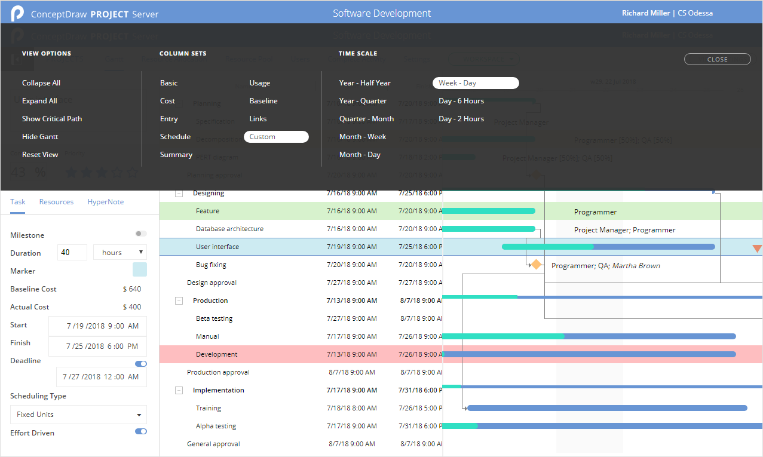Screen dimensions: 763x457
Task: Select Show Critical Path option
Action: tap(52, 119)
